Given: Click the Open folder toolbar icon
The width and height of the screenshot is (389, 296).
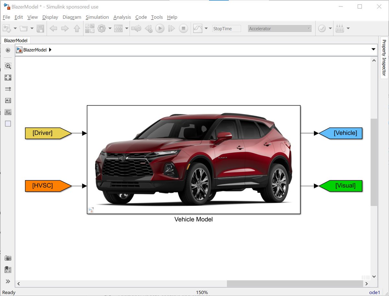Looking at the screenshot, I should [23, 29].
